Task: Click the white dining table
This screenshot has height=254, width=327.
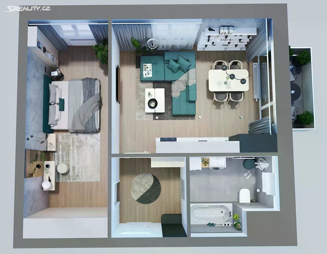Action: [228, 80]
